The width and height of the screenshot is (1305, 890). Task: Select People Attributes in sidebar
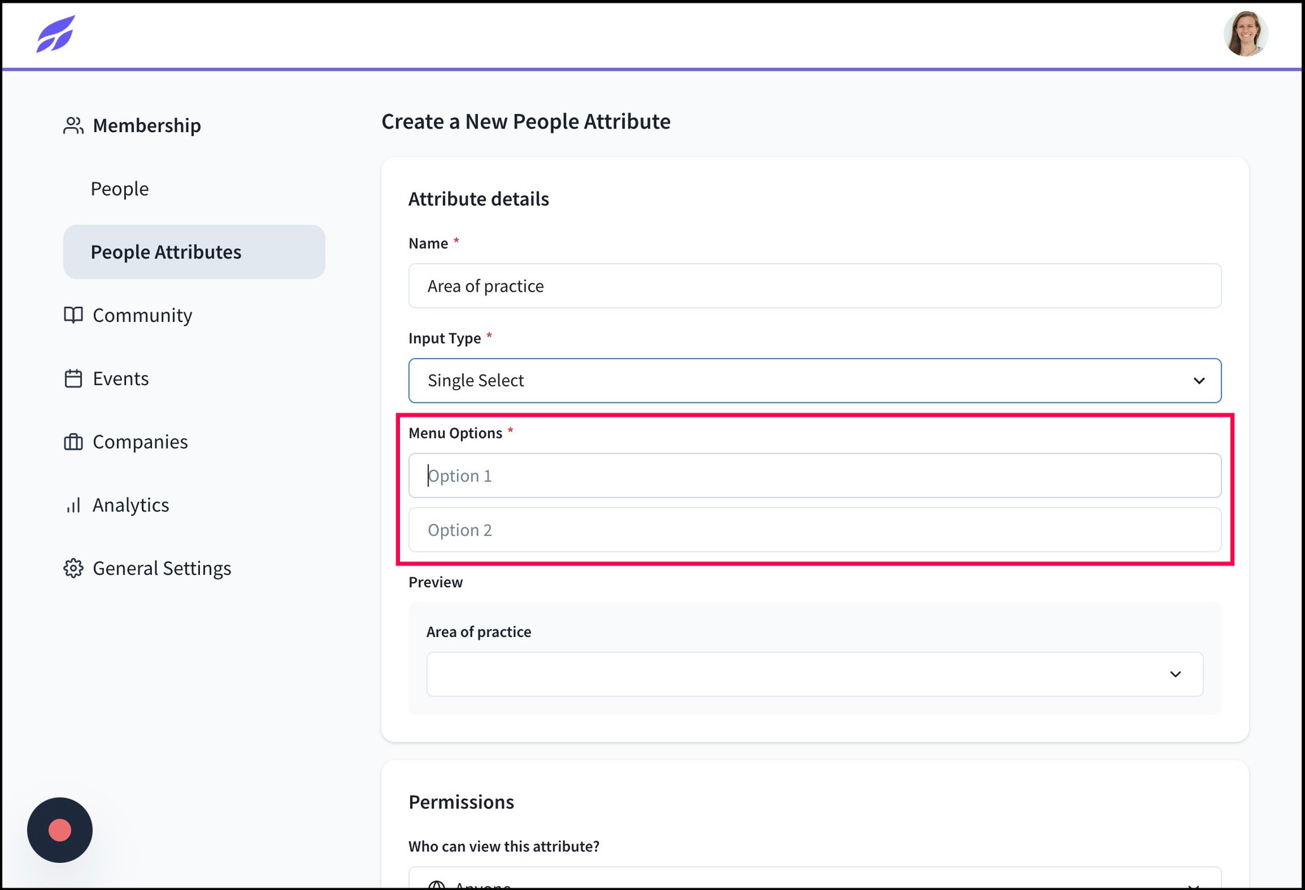[194, 252]
